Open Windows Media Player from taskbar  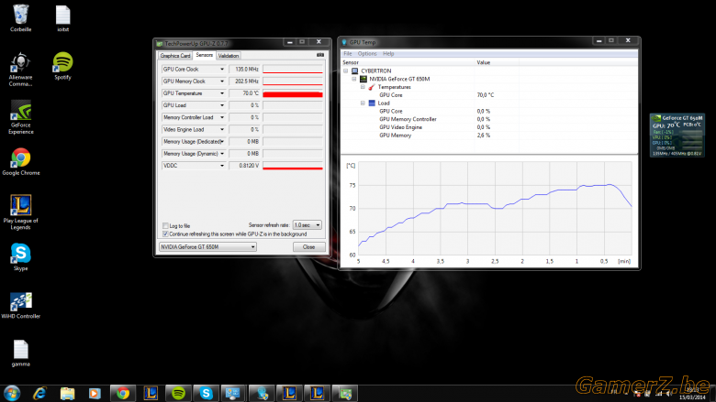tap(95, 393)
